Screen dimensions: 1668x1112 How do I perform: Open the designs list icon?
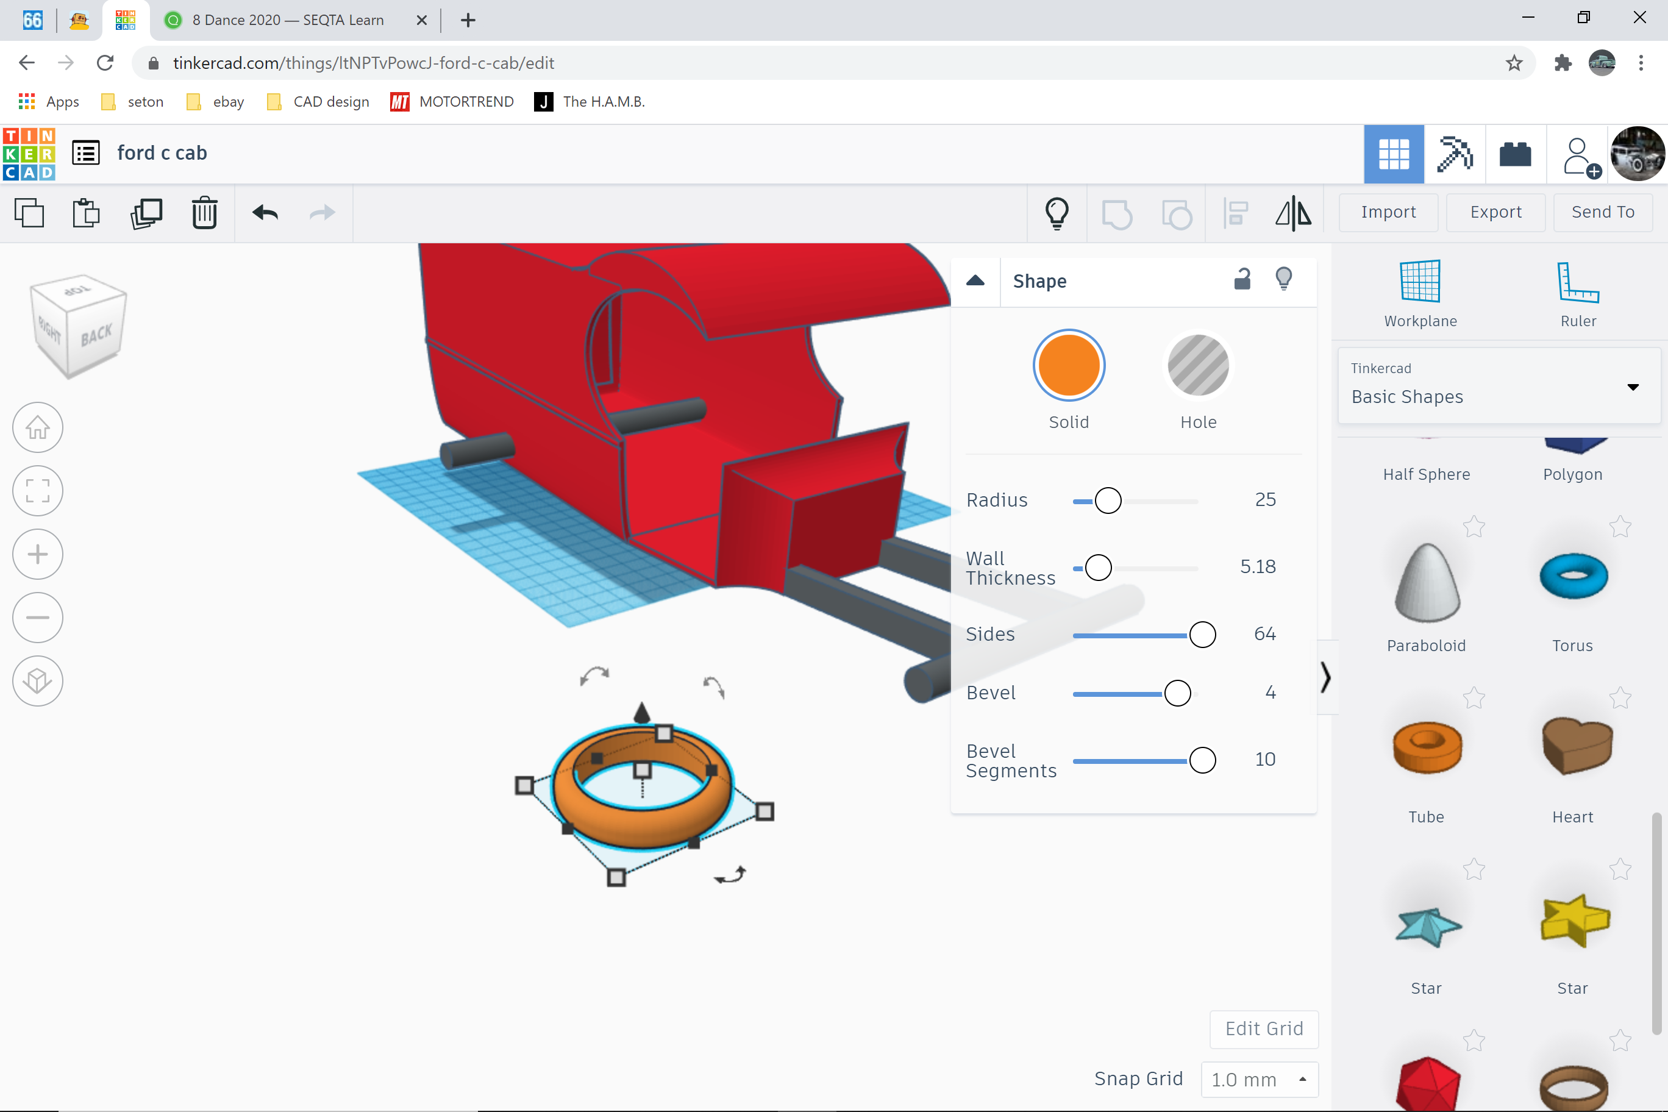(x=86, y=153)
